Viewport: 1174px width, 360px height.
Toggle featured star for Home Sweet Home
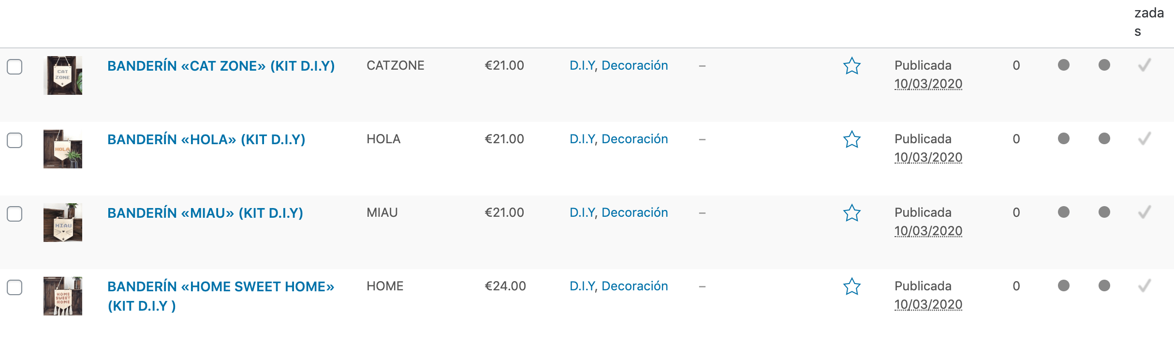pyautogui.click(x=852, y=286)
